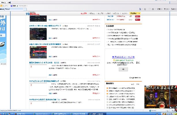Screen dimensions: 177x115
Task: Close the left blue airplane side ad
Action: click(3, 64)
